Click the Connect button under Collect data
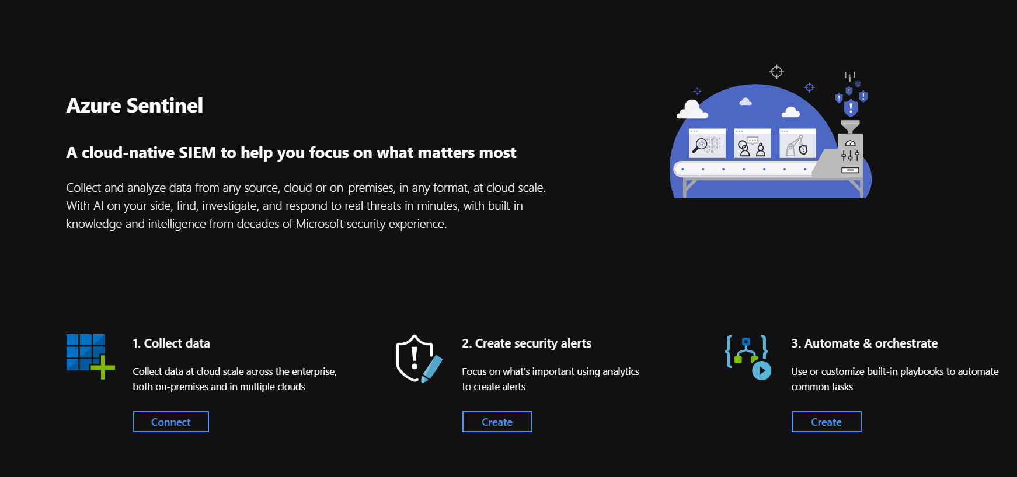 coord(170,422)
